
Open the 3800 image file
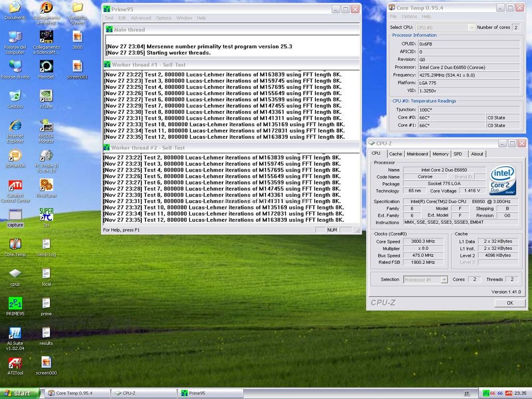click(x=77, y=40)
